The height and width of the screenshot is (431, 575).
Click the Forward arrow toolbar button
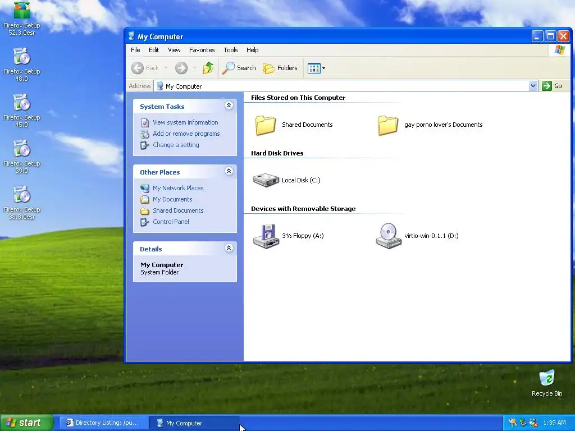click(181, 68)
